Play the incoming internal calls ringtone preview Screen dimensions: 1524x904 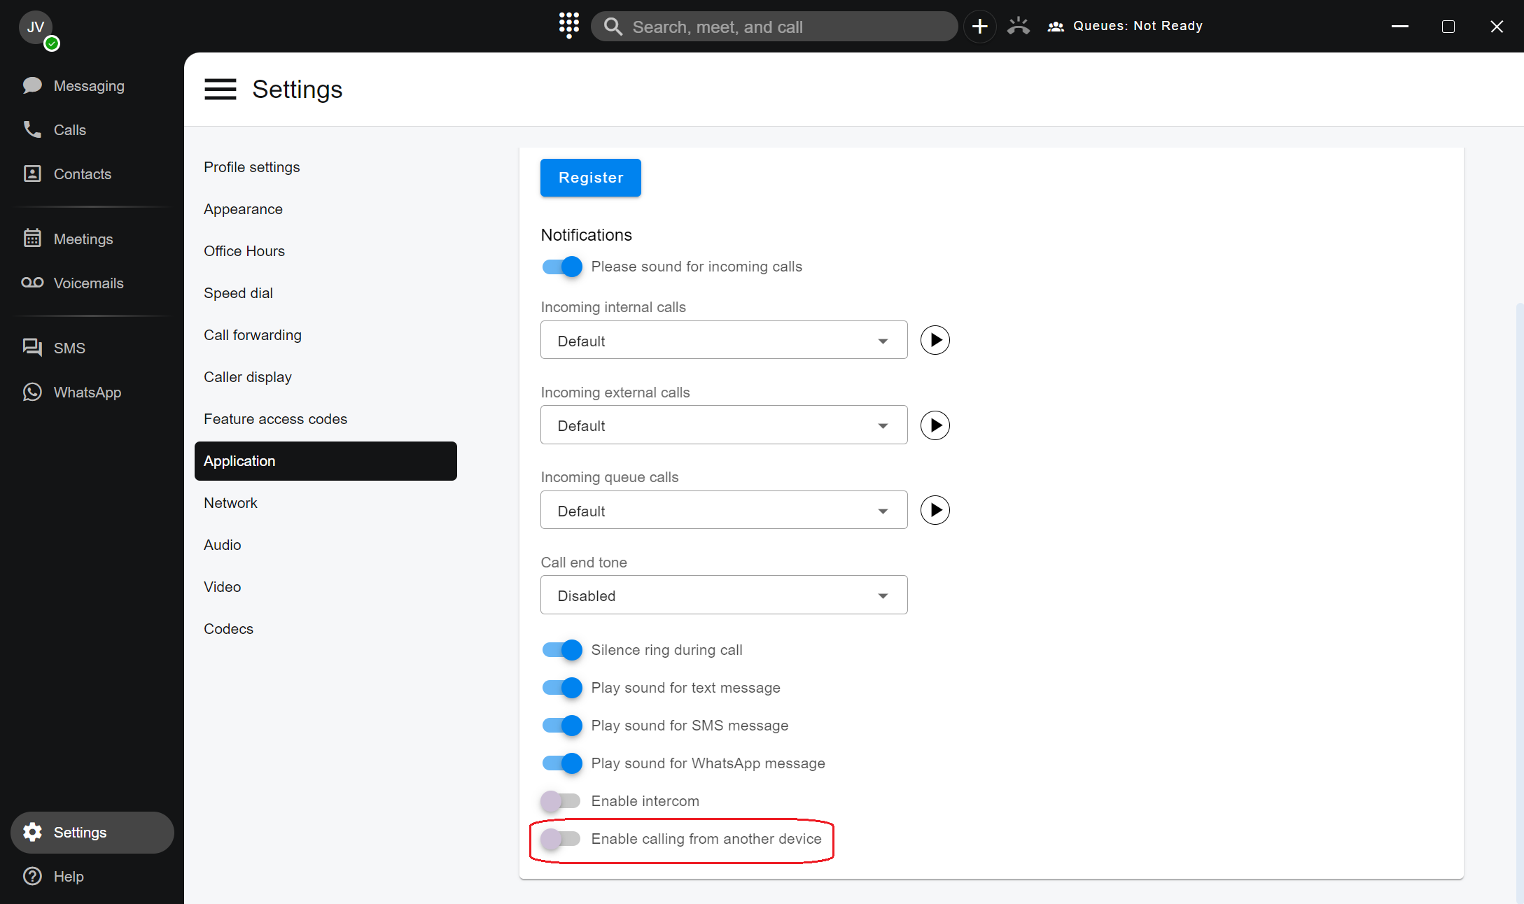pyautogui.click(x=935, y=341)
